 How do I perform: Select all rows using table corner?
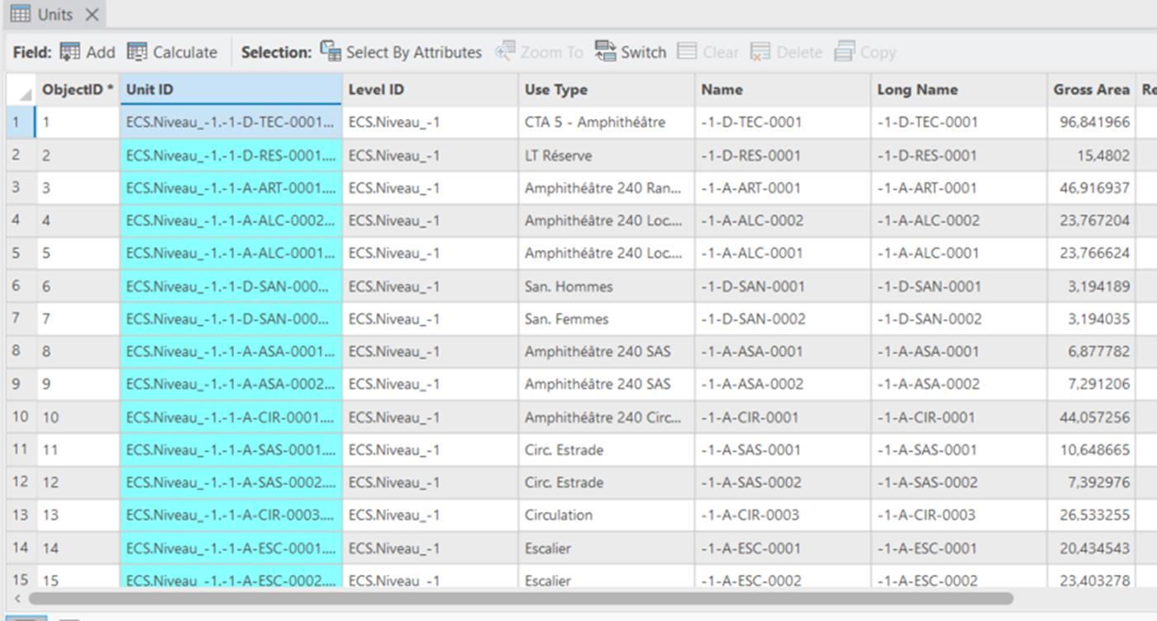tap(21, 90)
